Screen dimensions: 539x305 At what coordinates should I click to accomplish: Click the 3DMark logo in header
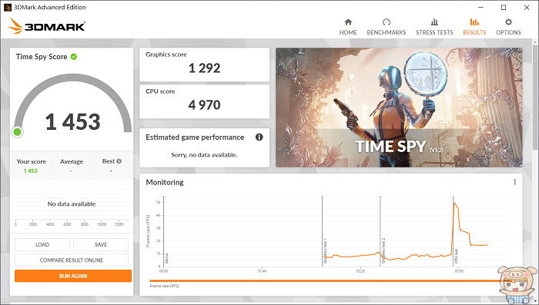47,25
